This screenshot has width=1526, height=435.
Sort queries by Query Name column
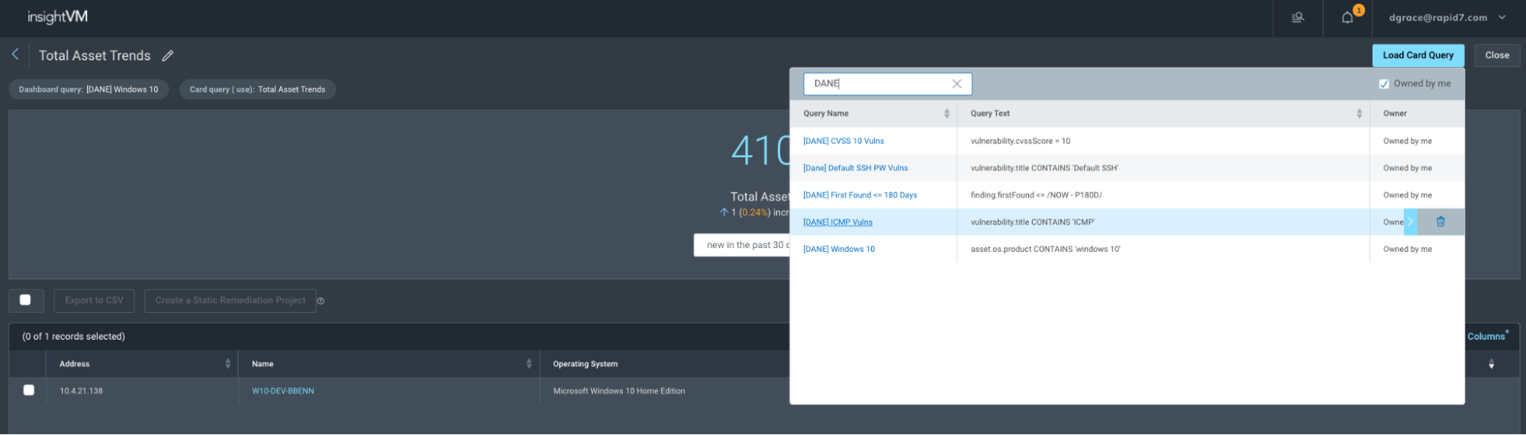coord(947,114)
